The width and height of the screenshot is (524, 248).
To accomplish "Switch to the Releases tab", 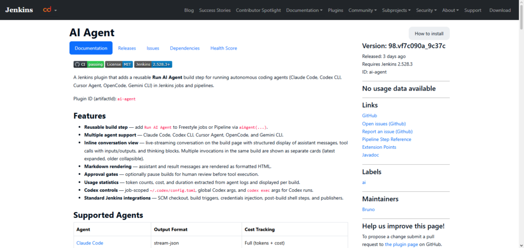I will 127,48.
